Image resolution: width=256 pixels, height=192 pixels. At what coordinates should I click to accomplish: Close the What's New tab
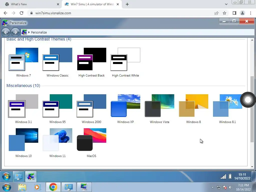[58, 4]
